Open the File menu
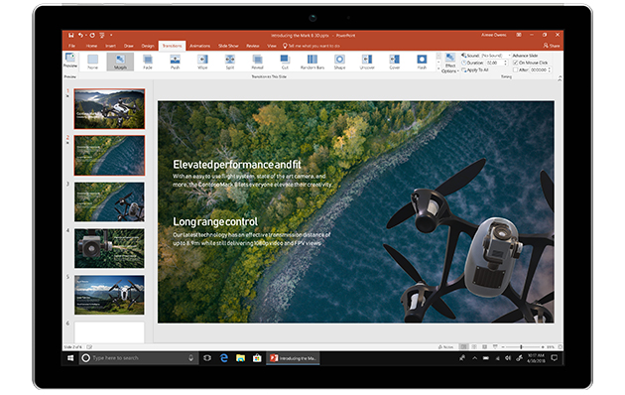 click(x=71, y=46)
